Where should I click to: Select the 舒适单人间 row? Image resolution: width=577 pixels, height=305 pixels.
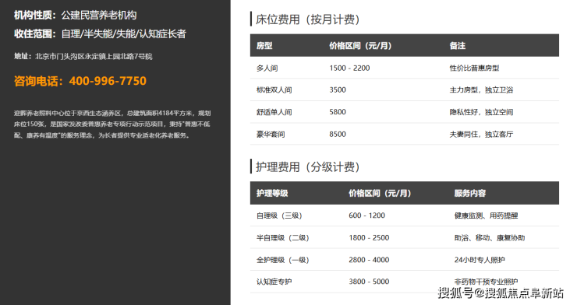tap(405, 112)
